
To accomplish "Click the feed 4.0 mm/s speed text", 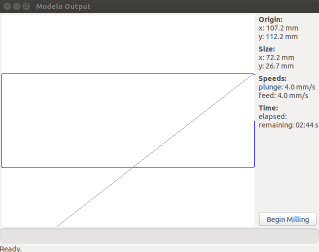I will pos(284,95).
